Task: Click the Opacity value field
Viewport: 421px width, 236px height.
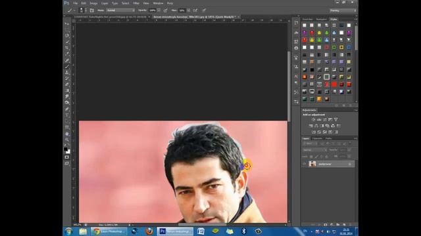Action: (153, 10)
